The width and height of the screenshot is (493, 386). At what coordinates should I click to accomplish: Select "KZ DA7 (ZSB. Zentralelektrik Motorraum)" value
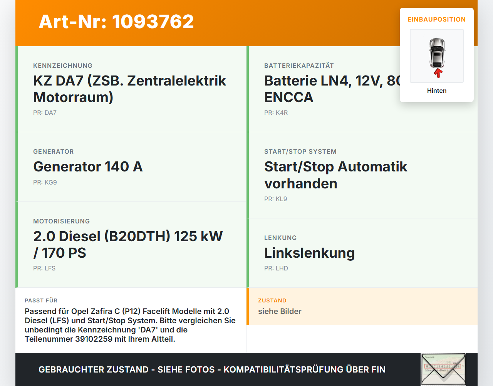(x=130, y=89)
